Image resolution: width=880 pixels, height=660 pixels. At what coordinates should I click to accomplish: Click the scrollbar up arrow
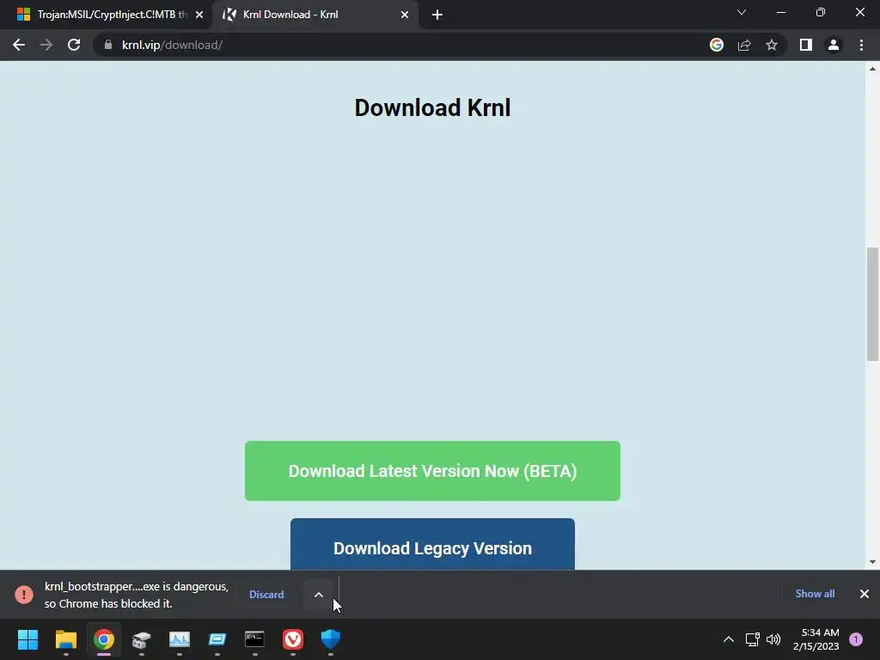pyautogui.click(x=872, y=69)
